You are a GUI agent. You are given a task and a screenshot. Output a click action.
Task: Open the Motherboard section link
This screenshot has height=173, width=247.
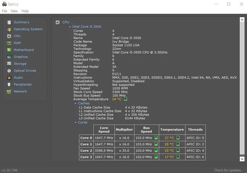tap(24, 50)
